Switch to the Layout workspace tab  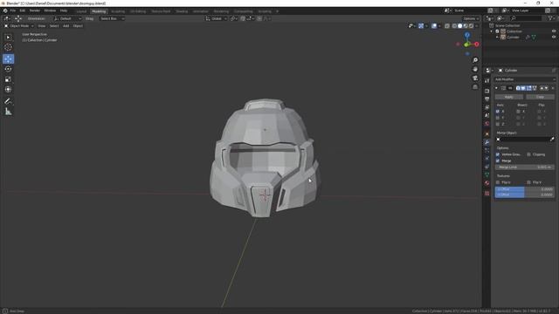tap(81, 11)
